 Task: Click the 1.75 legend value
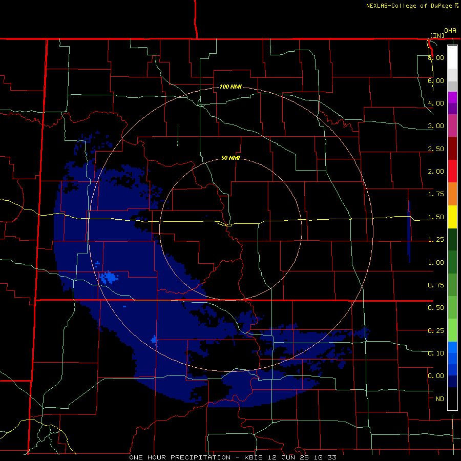point(436,194)
